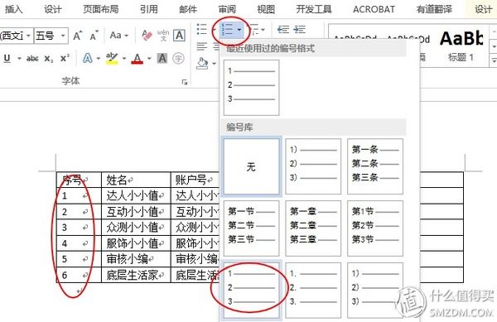Click the 姓名 header cell

tap(136, 180)
